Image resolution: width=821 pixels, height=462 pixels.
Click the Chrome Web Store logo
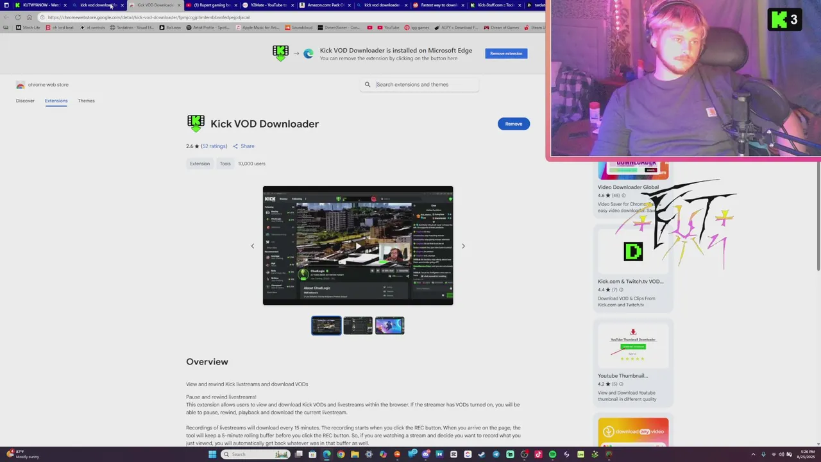point(21,85)
